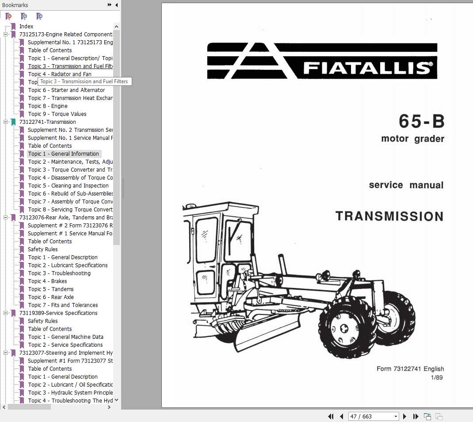
Task: Open Topic 7 - Fits and Tolerances
Action: 63,305
